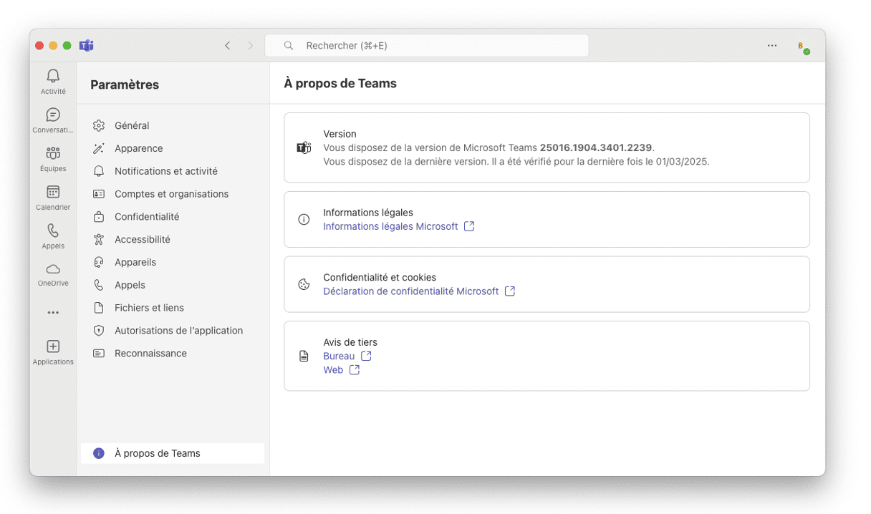Open OneDrive cloud files
This screenshot has height=514, width=871.
pos(53,275)
